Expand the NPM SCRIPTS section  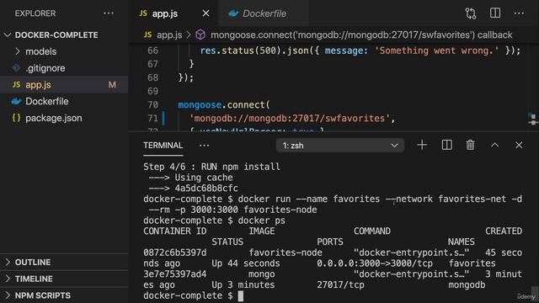pyautogui.click(x=64, y=295)
